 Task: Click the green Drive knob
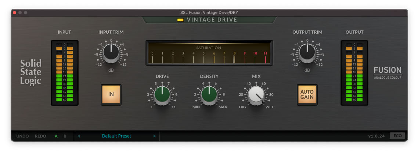click(x=162, y=95)
